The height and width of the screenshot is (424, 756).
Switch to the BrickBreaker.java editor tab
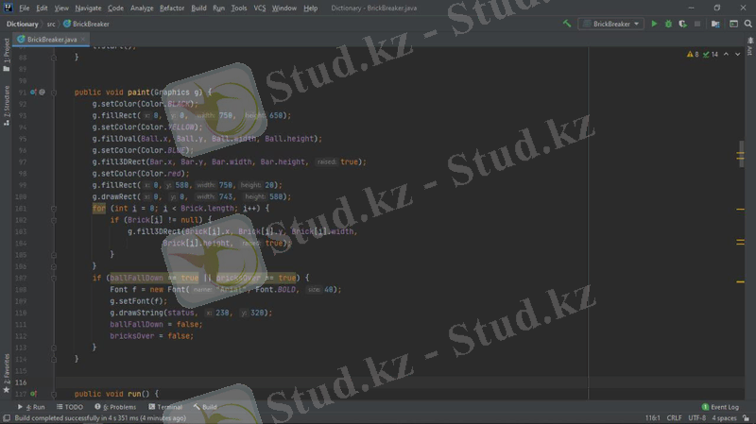[51, 39]
